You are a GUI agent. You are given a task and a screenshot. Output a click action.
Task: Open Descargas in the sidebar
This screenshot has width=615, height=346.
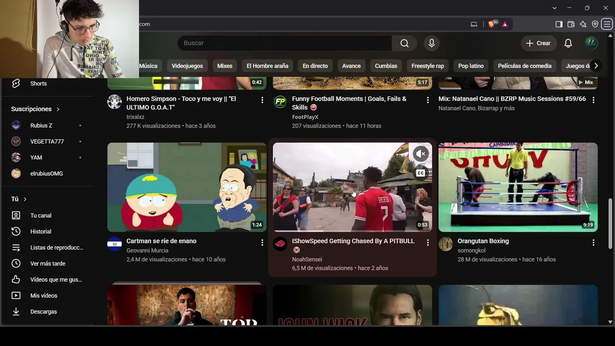click(x=47, y=311)
